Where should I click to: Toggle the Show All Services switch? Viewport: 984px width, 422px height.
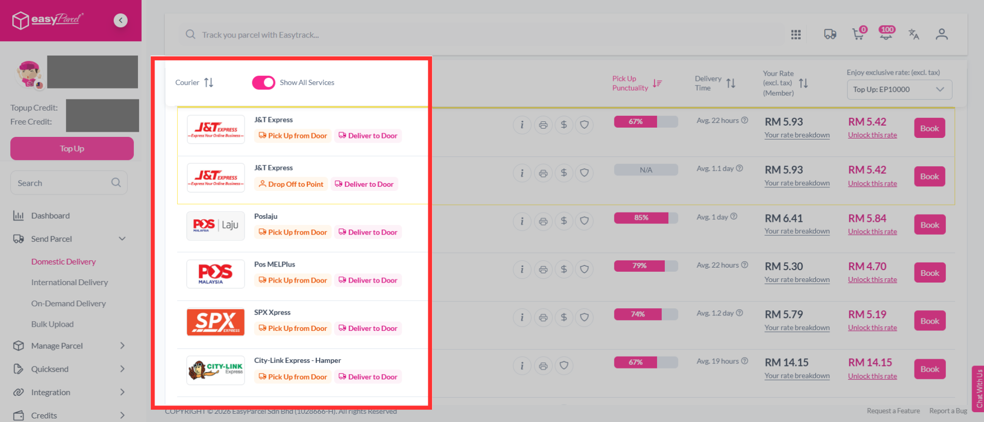point(264,82)
